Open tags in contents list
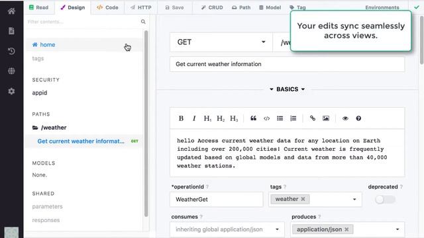The height and width of the screenshot is (238, 424). coord(38,58)
